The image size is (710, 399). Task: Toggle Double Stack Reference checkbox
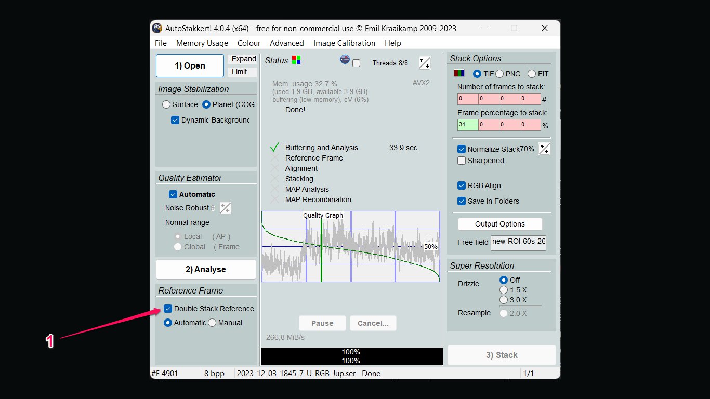[x=168, y=309]
